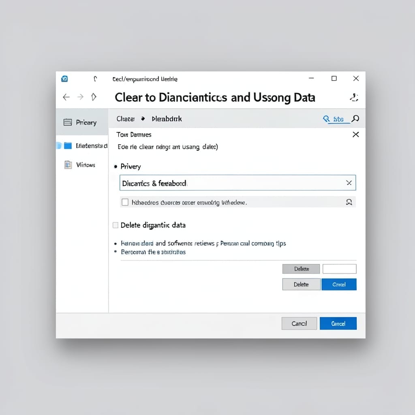Click the person icon beside the heading
The width and height of the screenshot is (415, 415).
(x=354, y=97)
